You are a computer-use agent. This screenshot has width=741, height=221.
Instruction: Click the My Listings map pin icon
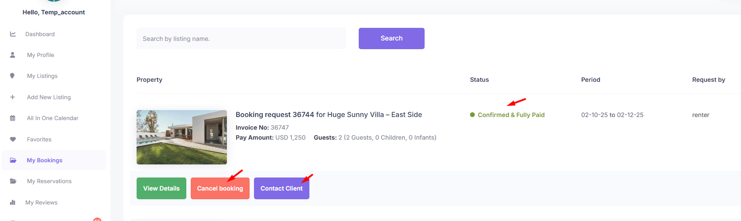(x=12, y=76)
